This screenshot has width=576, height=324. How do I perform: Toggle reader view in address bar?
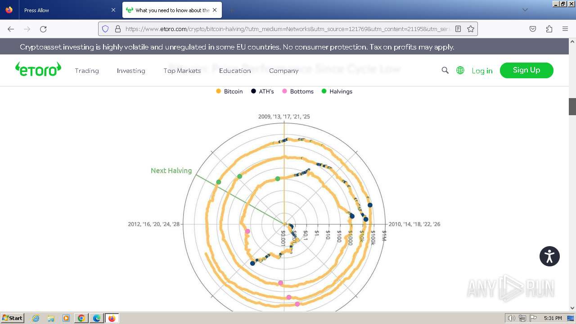458,29
